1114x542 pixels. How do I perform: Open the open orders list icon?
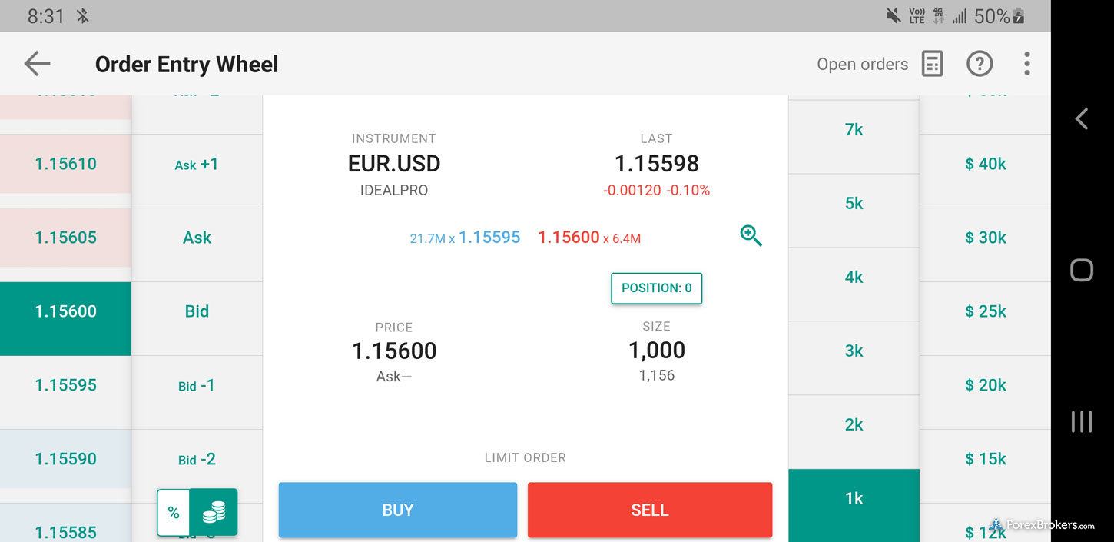(932, 64)
